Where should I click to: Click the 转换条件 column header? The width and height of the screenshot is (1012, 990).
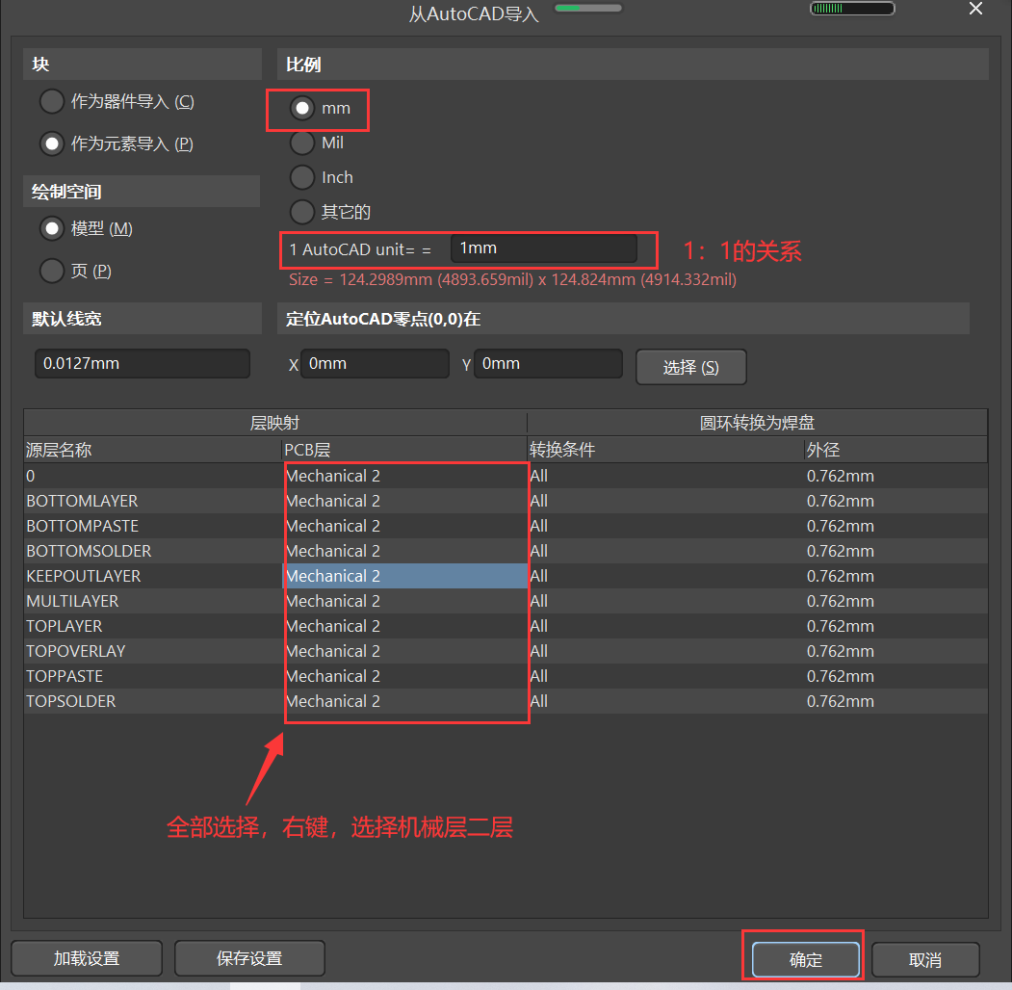pos(665,450)
